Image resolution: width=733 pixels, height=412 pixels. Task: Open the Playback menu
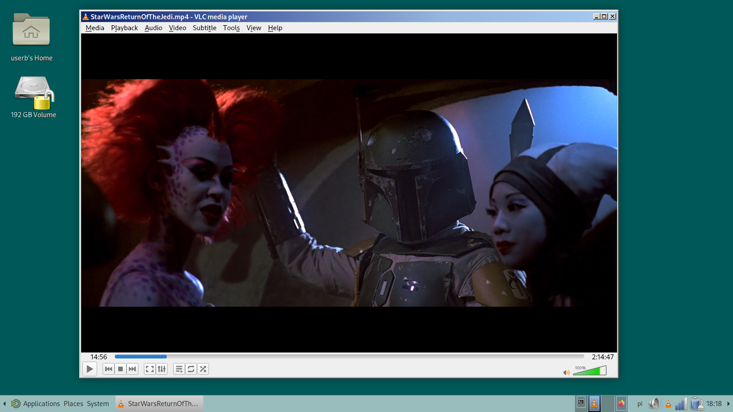pyautogui.click(x=124, y=27)
